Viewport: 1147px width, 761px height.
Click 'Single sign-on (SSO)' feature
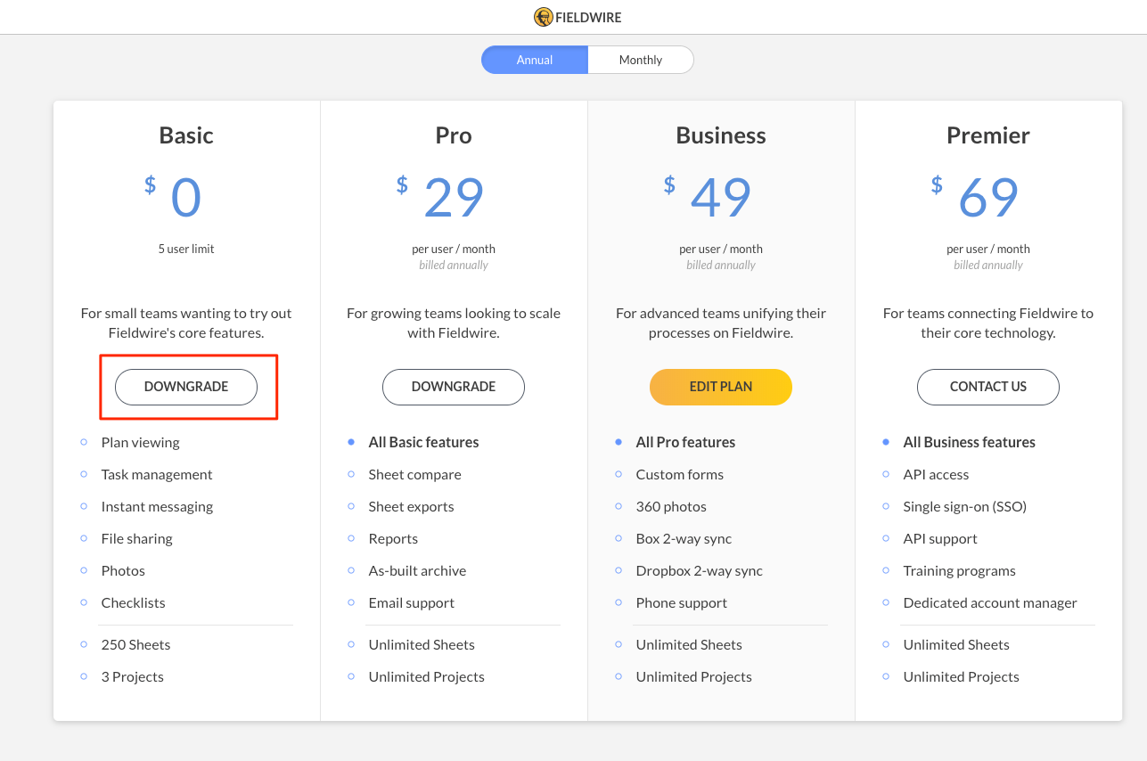(x=964, y=506)
